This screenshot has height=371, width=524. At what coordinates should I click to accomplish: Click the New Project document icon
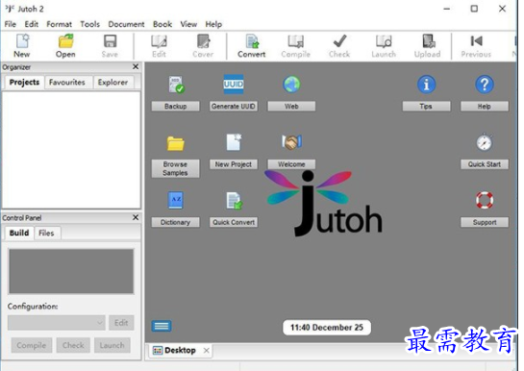click(234, 142)
